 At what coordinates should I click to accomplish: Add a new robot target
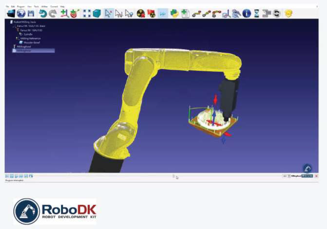click(x=75, y=13)
